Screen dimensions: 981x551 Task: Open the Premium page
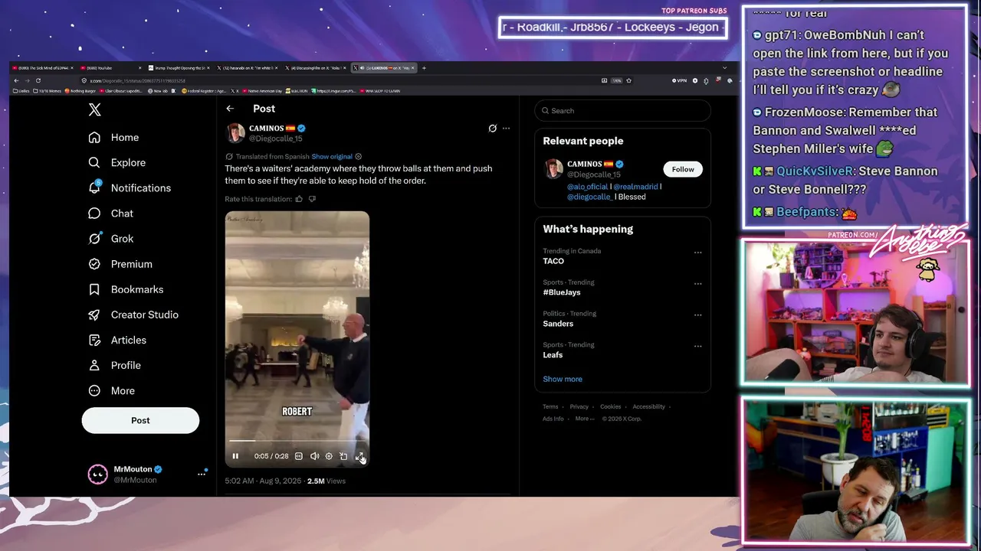[120, 264]
